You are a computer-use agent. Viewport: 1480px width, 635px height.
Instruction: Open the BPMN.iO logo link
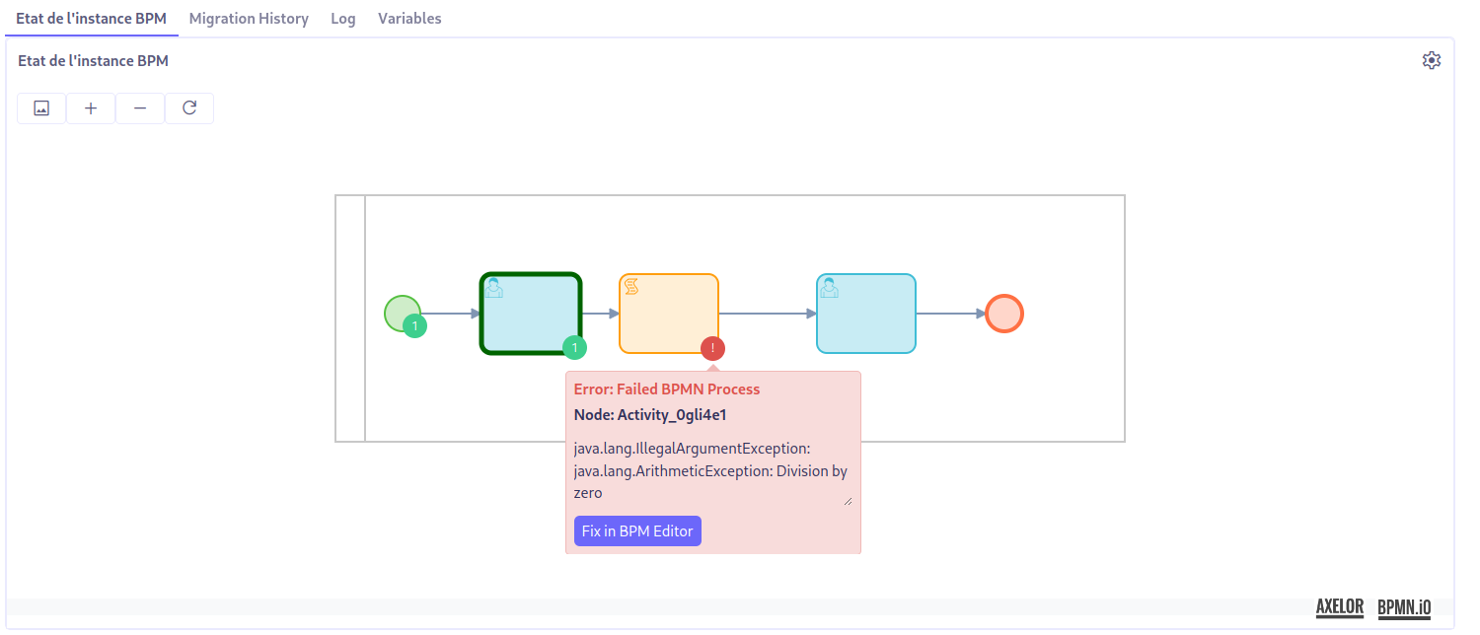[1404, 607]
